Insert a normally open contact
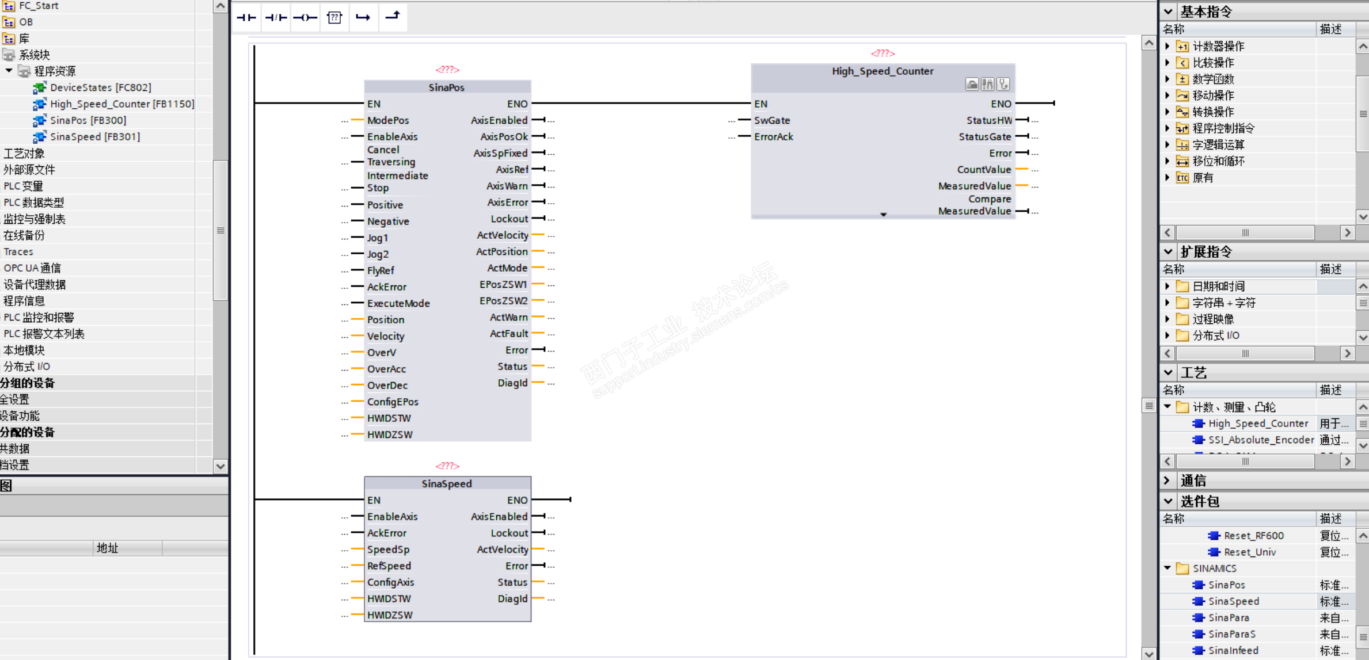The width and height of the screenshot is (1369, 660). click(x=246, y=17)
